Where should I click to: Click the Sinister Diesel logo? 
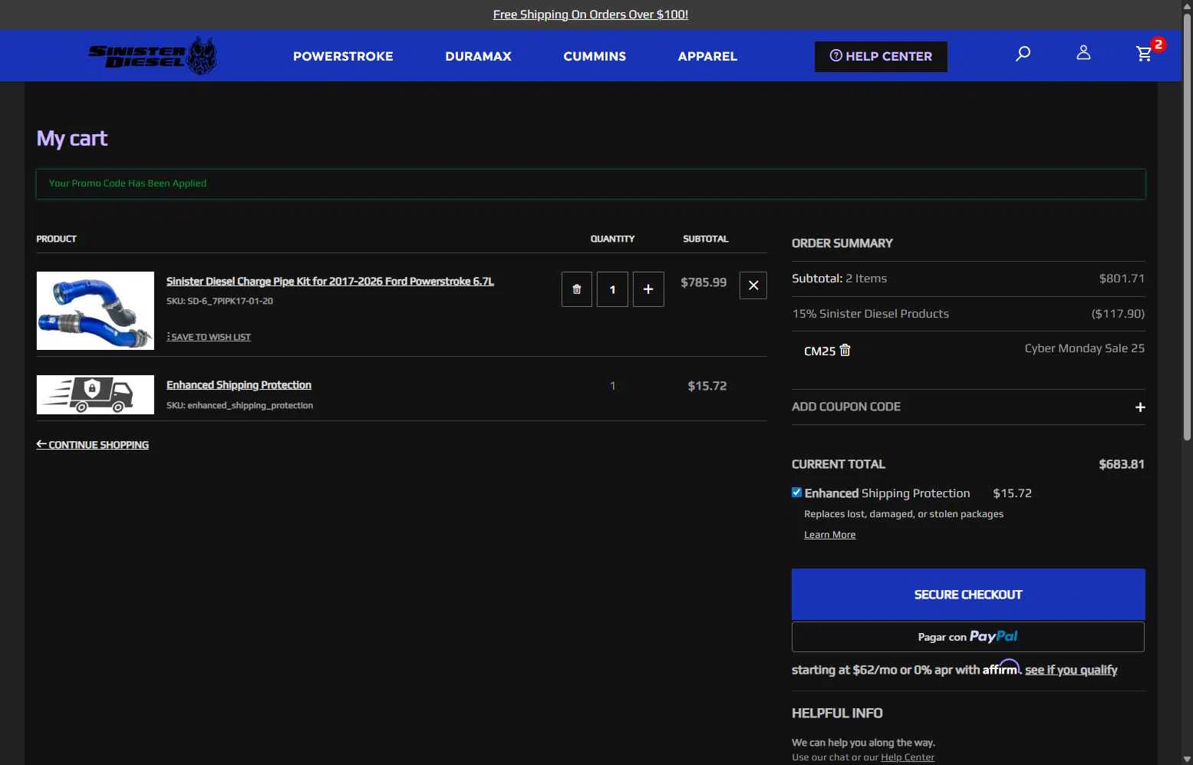(152, 56)
